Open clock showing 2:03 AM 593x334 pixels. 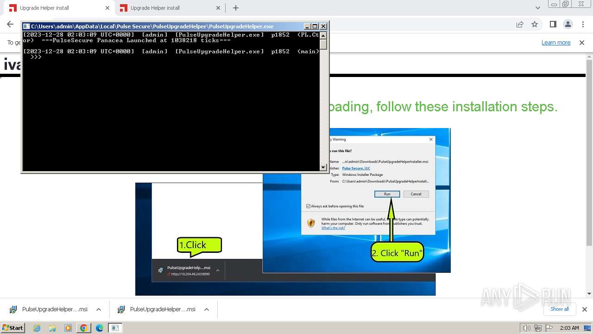click(569, 328)
